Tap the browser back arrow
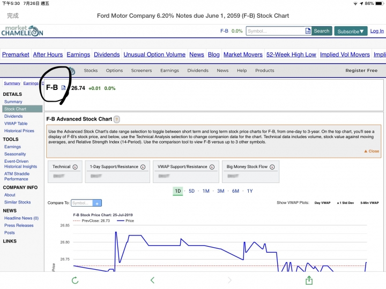This screenshot has height=289, width=386. pyautogui.click(x=153, y=280)
